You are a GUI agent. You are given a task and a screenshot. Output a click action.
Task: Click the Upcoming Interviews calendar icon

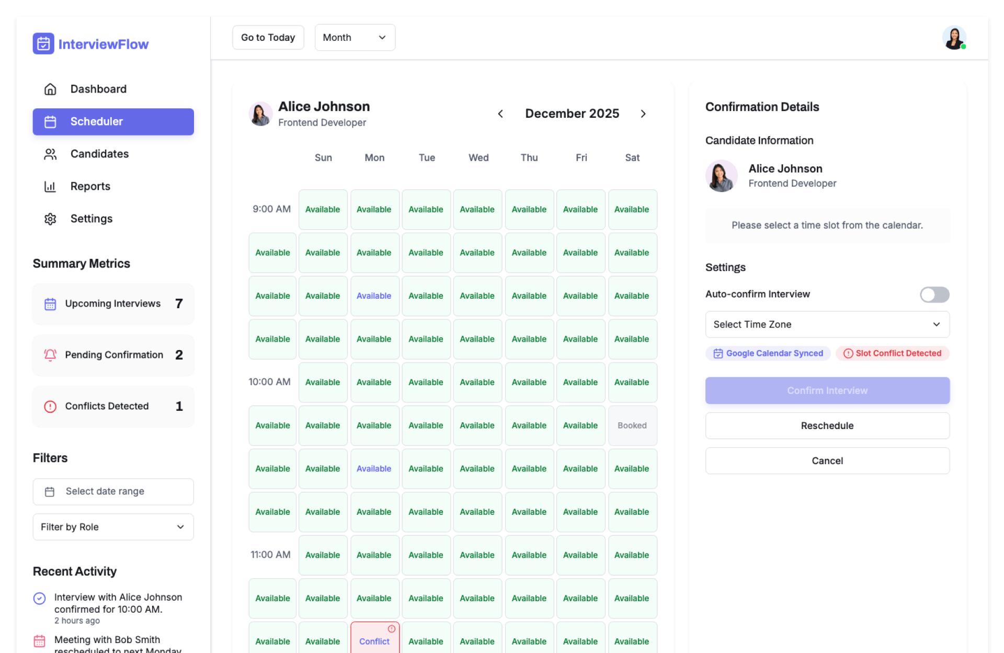pos(50,304)
